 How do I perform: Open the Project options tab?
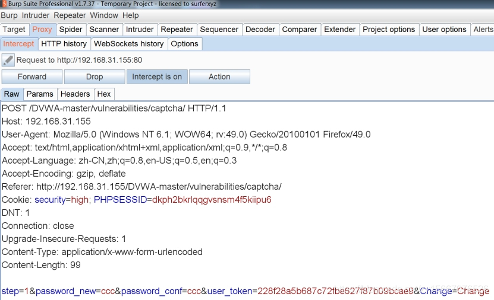coord(389,30)
